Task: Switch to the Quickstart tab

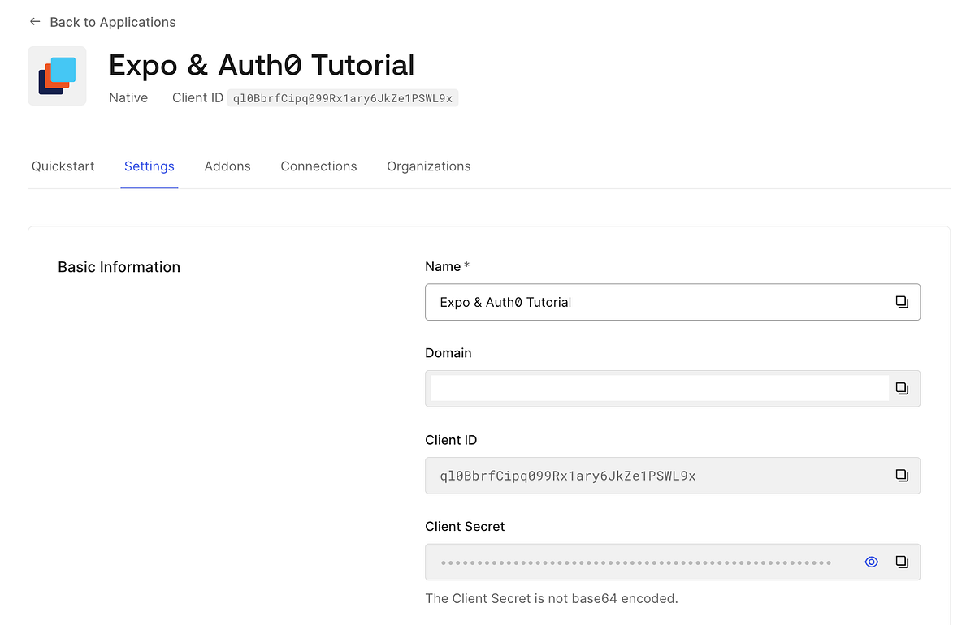Action: pos(63,166)
